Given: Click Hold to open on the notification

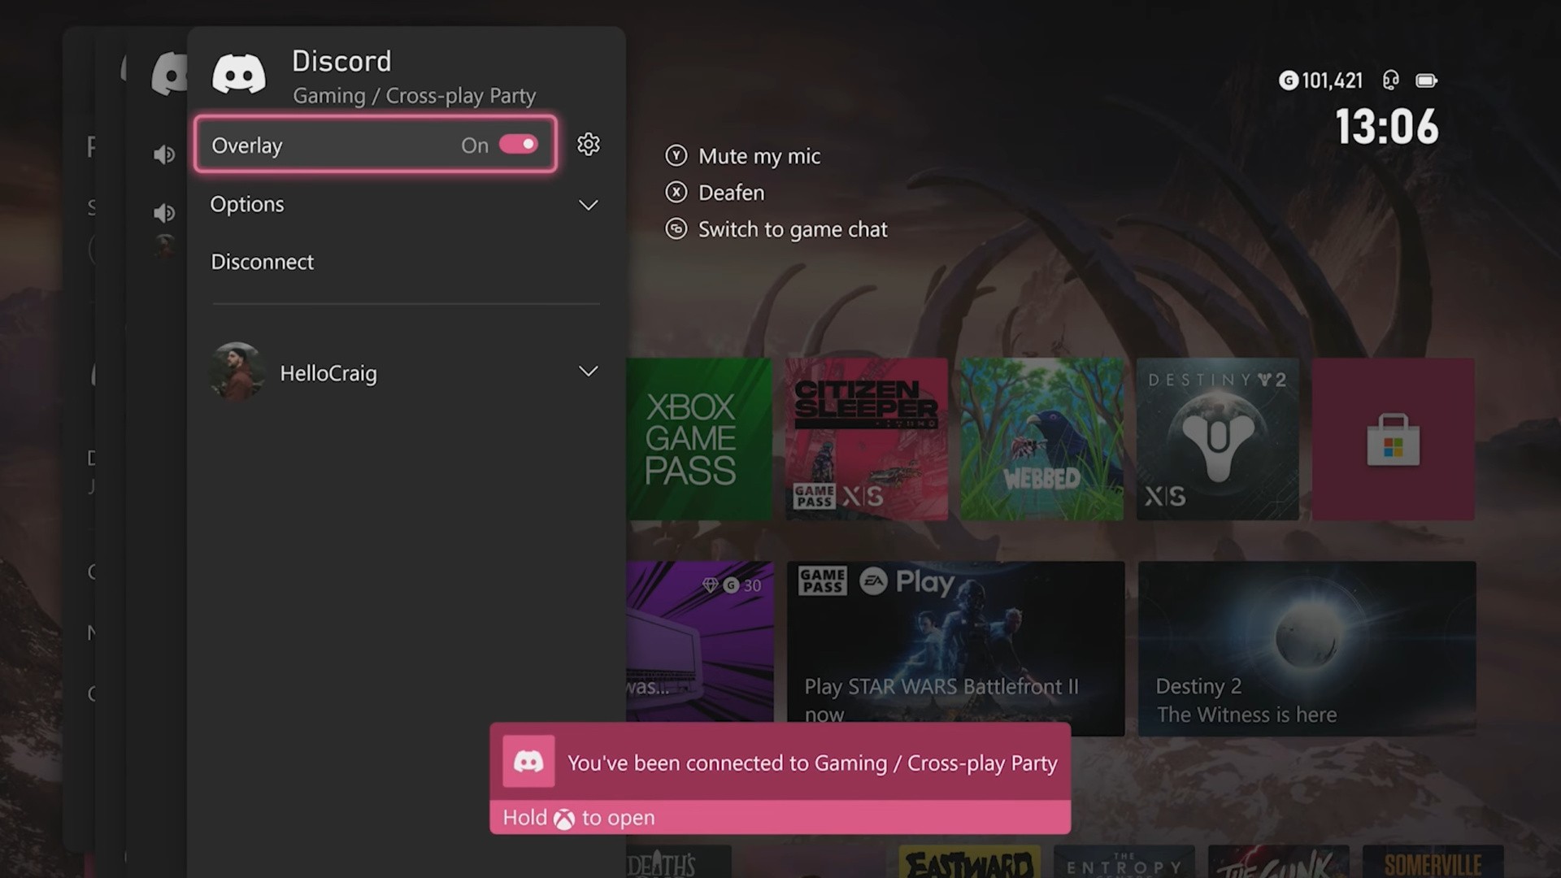Looking at the screenshot, I should (578, 817).
